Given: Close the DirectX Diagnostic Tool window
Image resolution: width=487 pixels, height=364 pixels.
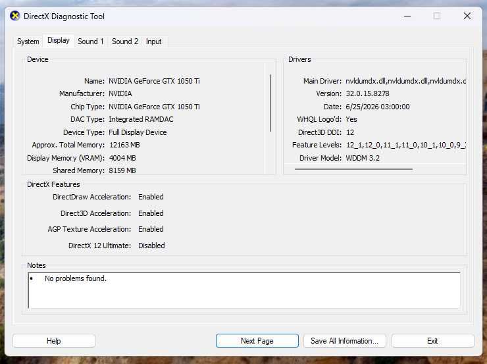Looking at the screenshot, I should [x=467, y=16].
